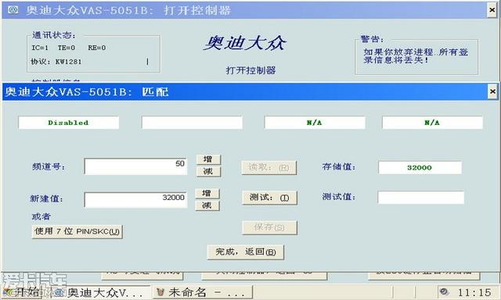Focus the 新建值 input field
501x300 pixels.
(x=135, y=200)
